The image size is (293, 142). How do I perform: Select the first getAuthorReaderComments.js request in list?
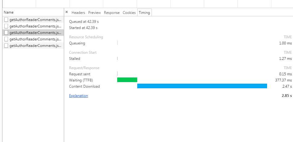(x=33, y=20)
